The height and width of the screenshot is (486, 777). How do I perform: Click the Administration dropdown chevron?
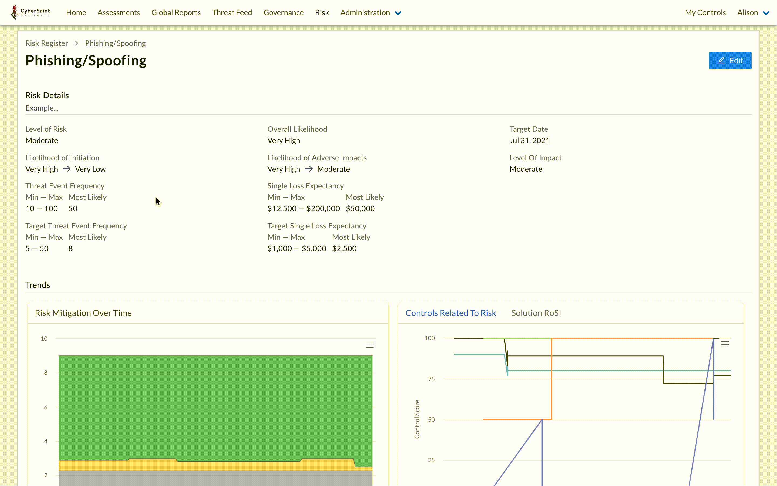point(398,13)
